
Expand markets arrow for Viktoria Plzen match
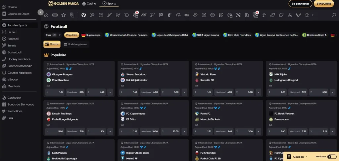coord(258,92)
